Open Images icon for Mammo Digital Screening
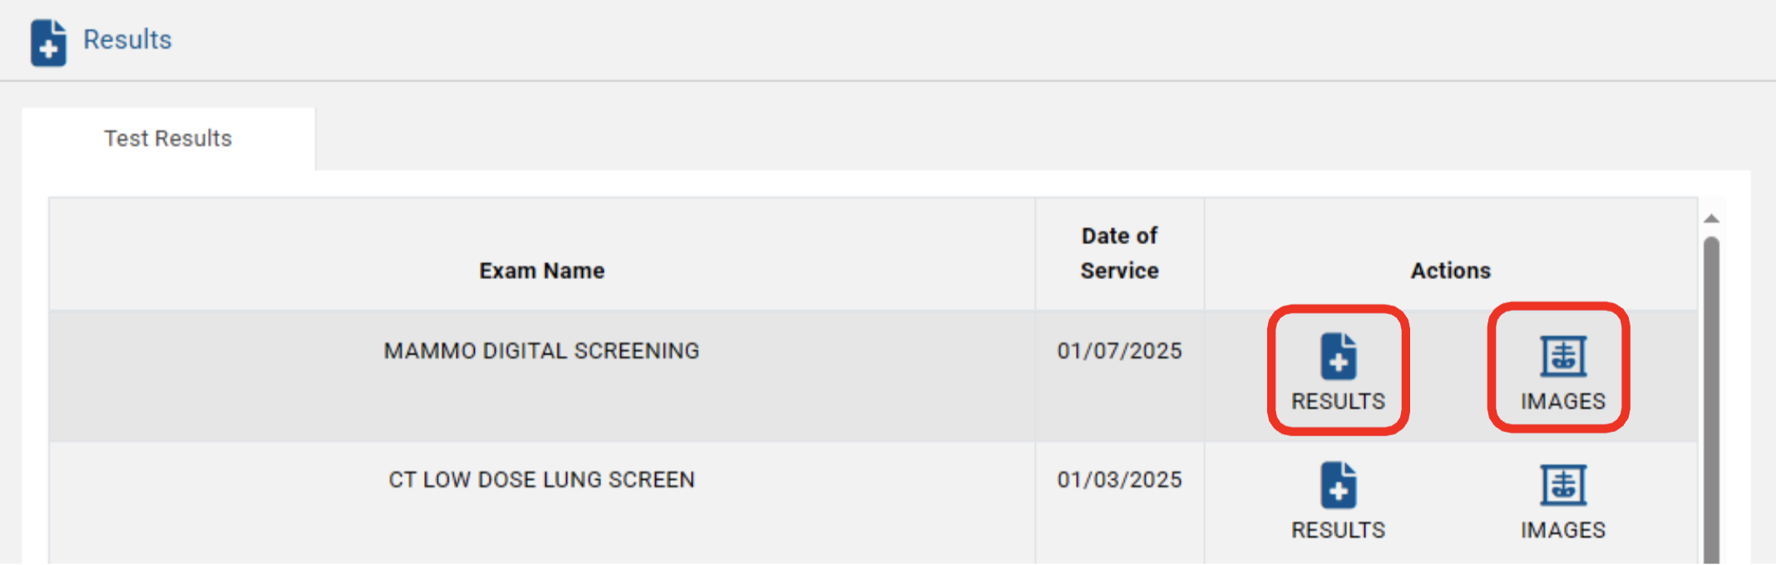This screenshot has height=565, width=1776. coord(1563,356)
